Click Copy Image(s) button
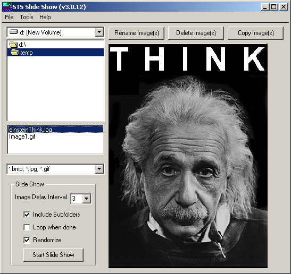 click(x=255, y=33)
